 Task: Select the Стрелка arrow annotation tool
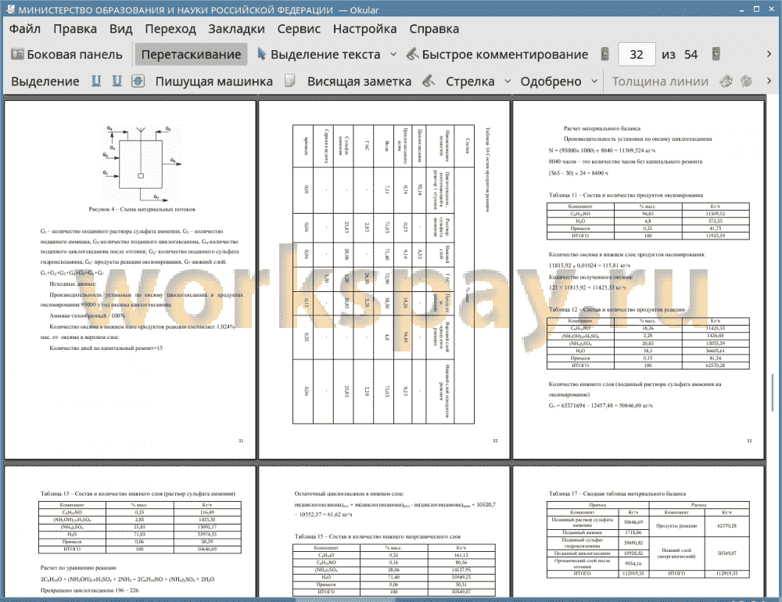point(470,81)
